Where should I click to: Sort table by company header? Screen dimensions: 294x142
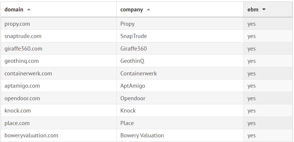tap(132, 9)
